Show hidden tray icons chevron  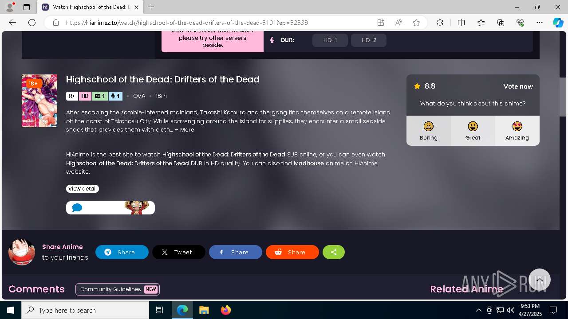pos(478,310)
